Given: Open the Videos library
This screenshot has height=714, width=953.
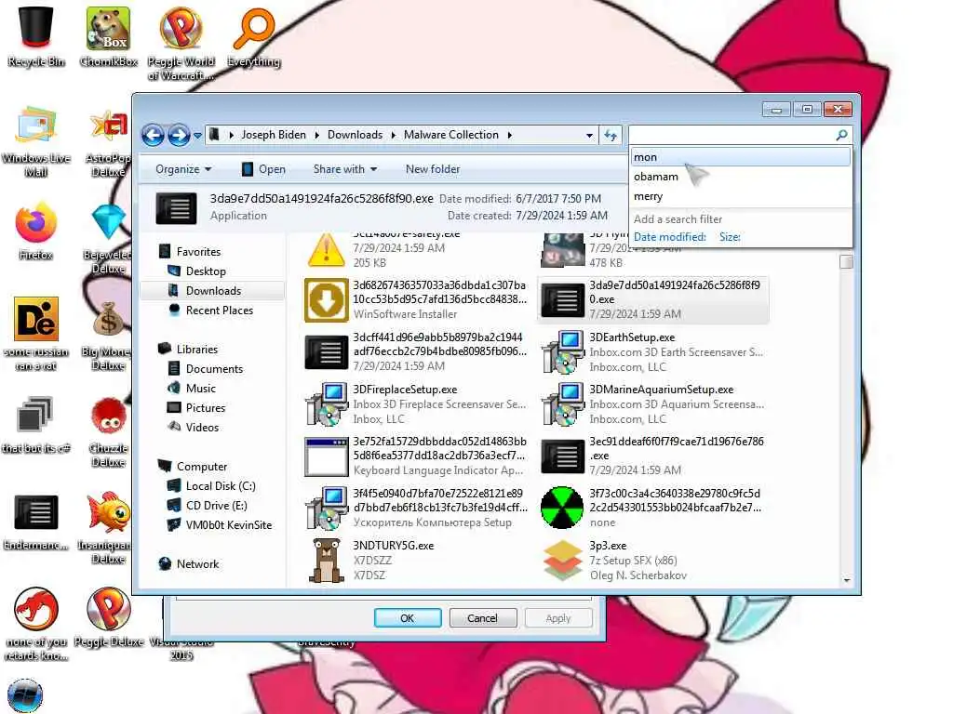Looking at the screenshot, I should pyautogui.click(x=202, y=427).
